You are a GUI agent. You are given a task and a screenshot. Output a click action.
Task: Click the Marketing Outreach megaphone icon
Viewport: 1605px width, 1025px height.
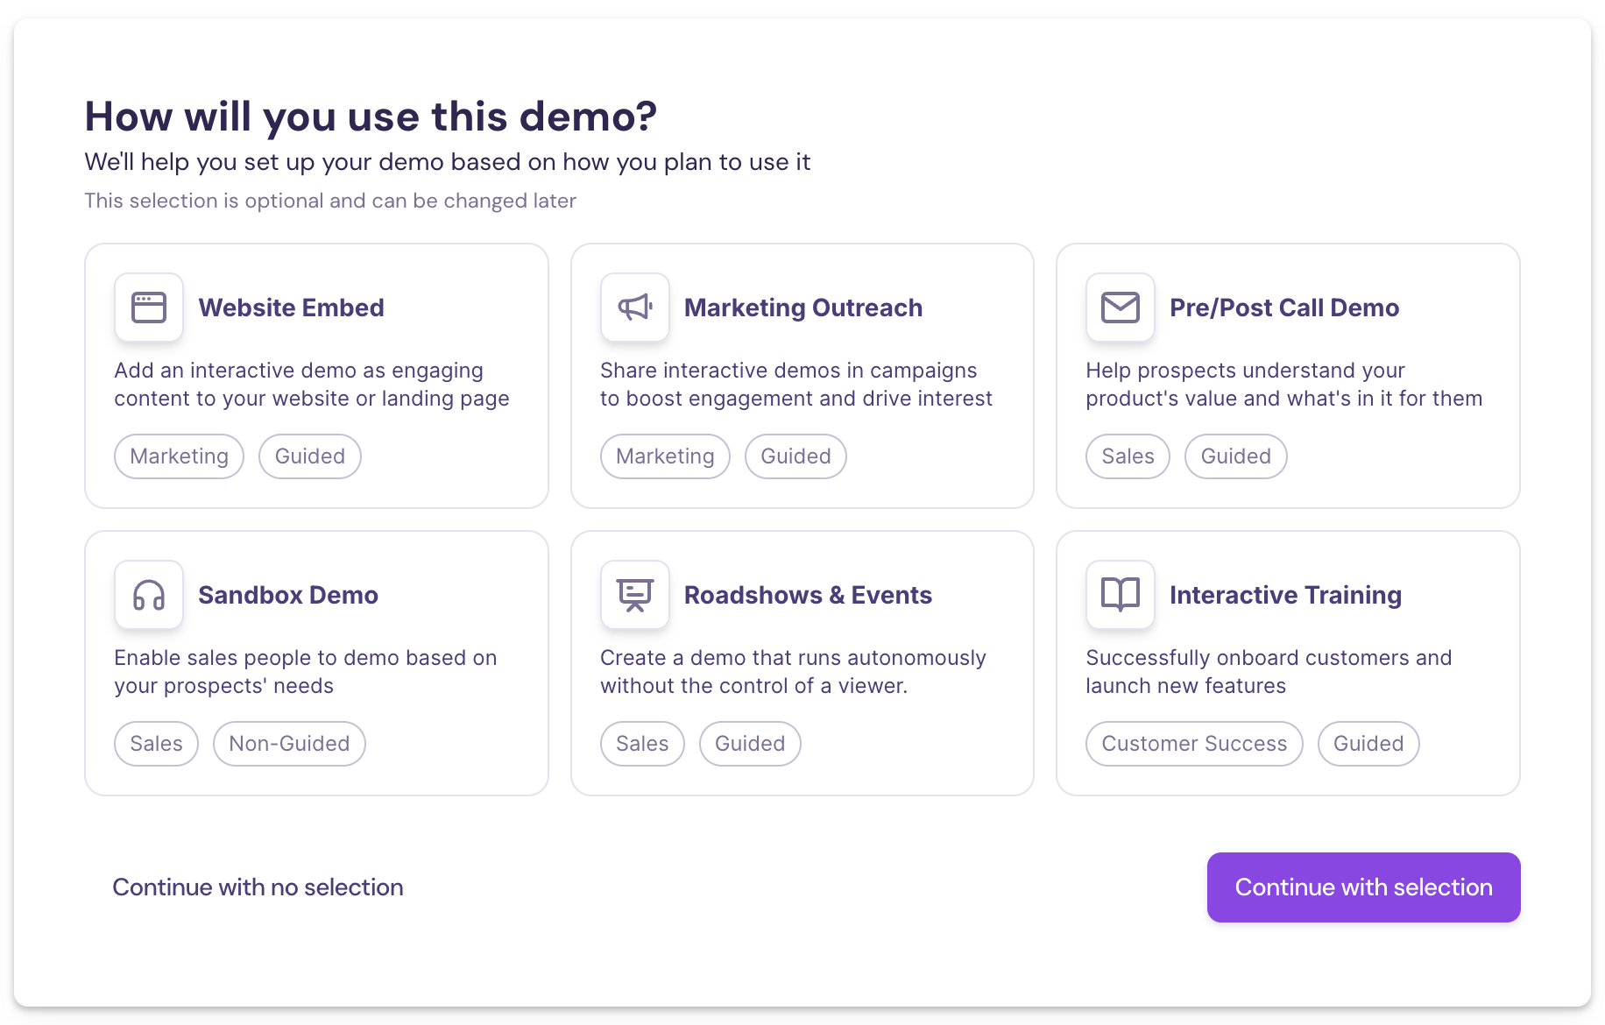[635, 307]
